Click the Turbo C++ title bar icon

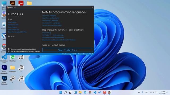click(8, 7)
